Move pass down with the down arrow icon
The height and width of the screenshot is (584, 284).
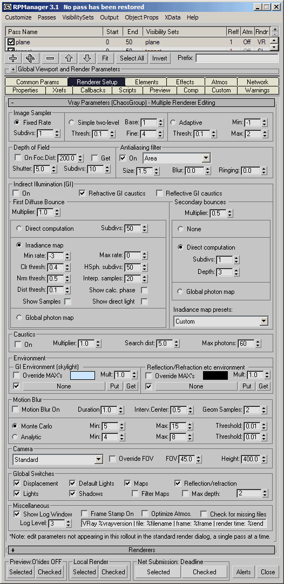(87, 58)
